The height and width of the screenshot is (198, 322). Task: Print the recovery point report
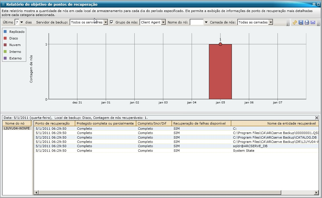(x=307, y=22)
